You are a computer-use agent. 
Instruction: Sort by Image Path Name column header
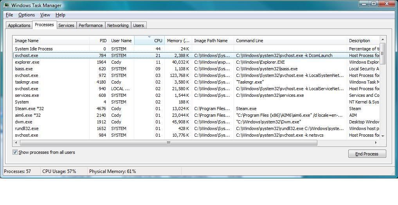pos(213,41)
